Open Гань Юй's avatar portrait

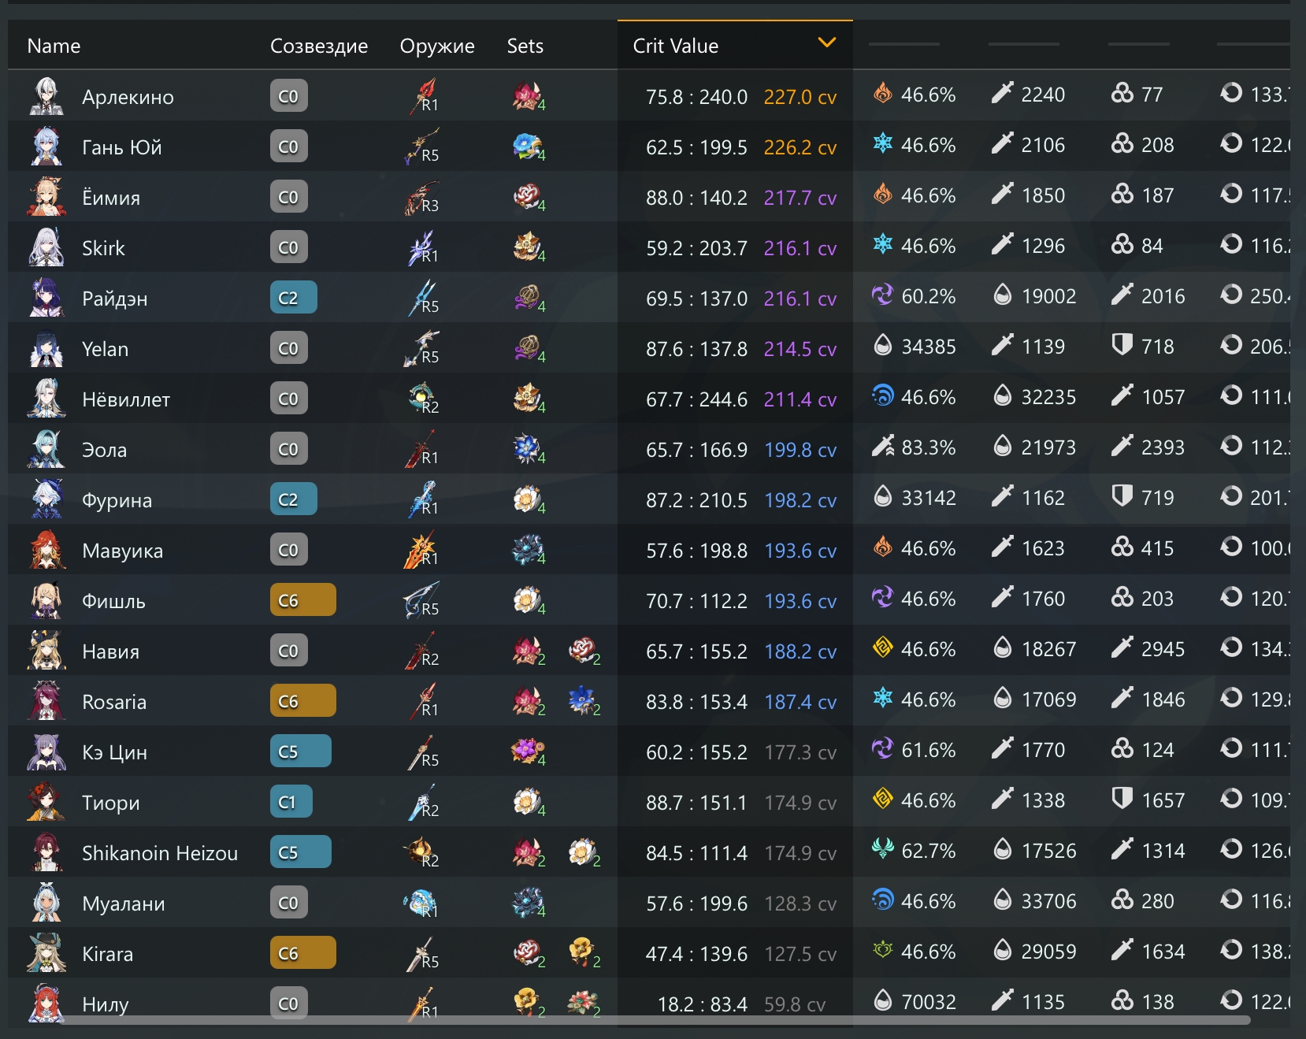[x=46, y=147]
